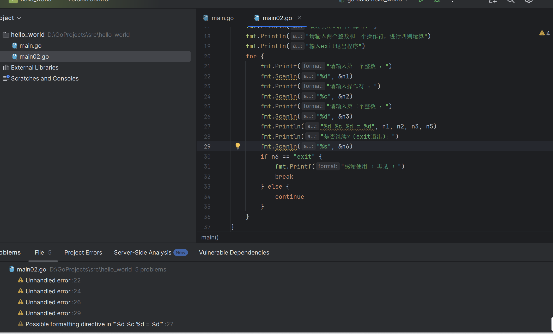Viewport: 553px width, 334px height.
Task: Go to Unhandled error :24
Action: tap(53, 291)
